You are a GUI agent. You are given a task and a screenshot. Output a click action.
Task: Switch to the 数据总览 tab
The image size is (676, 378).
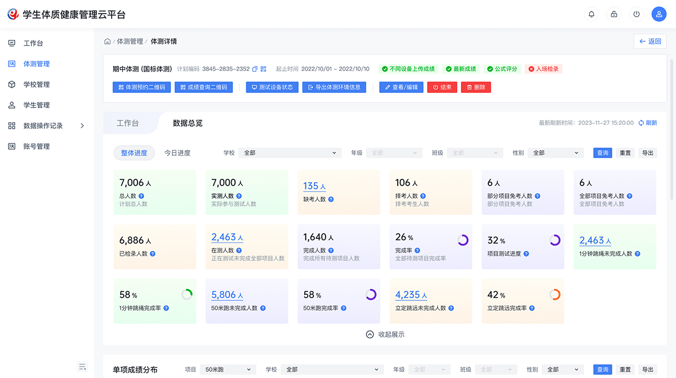click(x=188, y=123)
